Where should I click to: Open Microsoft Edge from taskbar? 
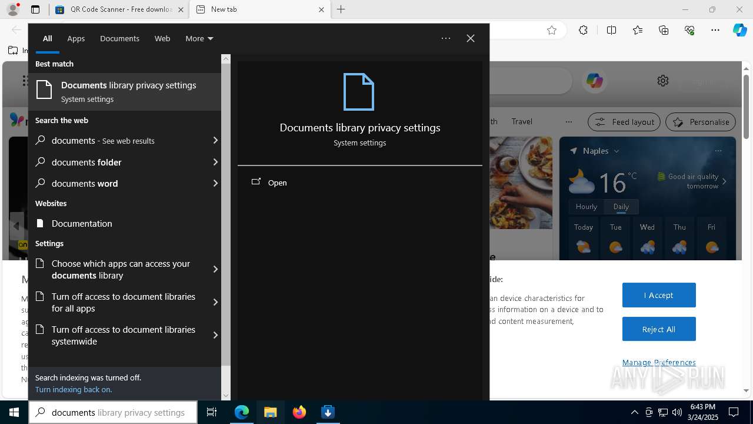[x=242, y=412]
